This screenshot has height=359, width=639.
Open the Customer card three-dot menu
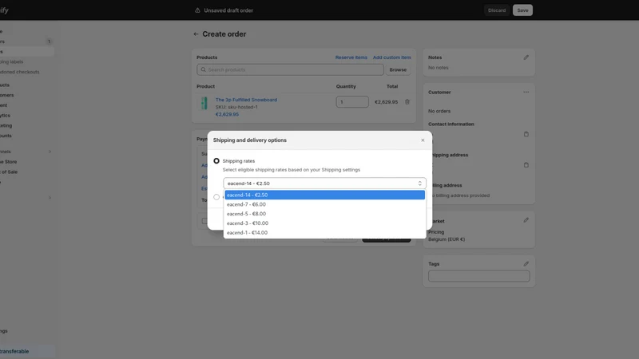526,92
